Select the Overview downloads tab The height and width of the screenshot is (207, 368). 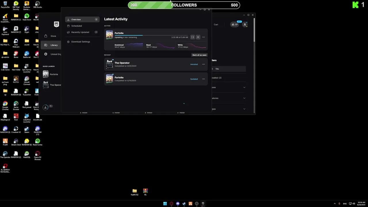click(x=82, y=20)
